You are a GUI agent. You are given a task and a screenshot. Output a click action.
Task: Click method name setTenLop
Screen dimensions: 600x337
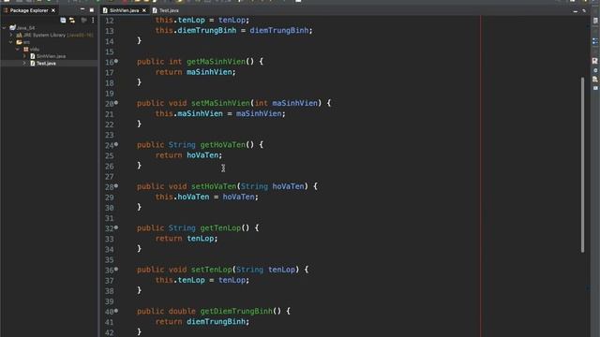click(212, 270)
